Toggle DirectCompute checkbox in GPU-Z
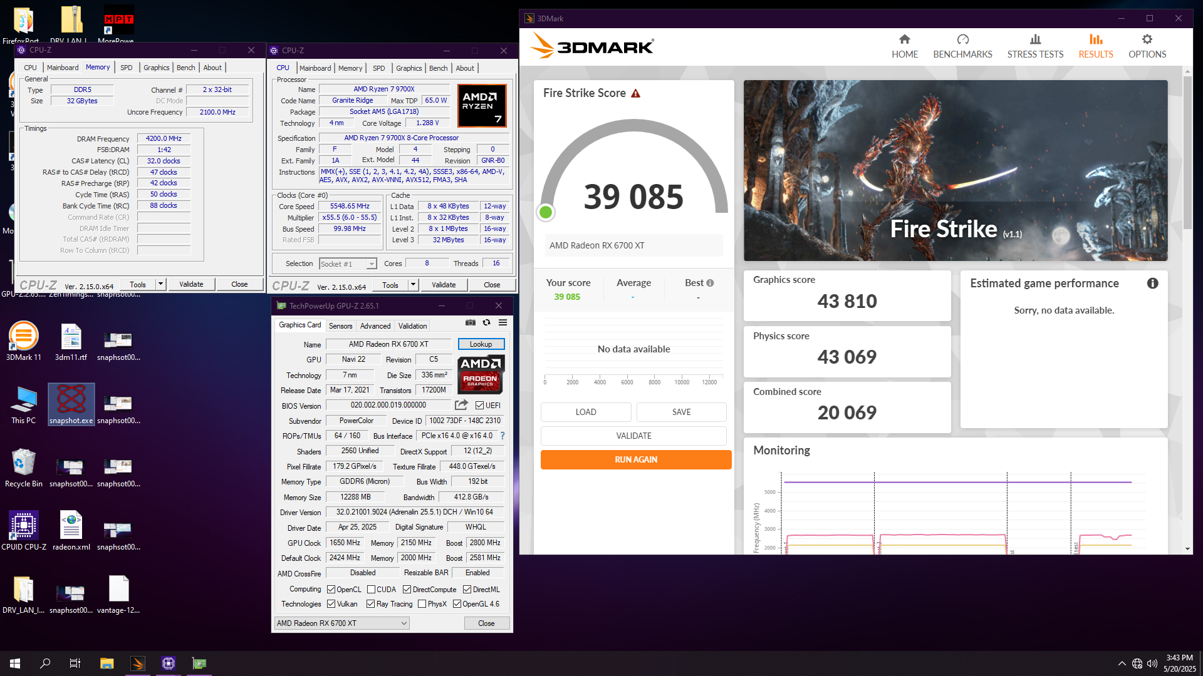Image resolution: width=1203 pixels, height=676 pixels. pyautogui.click(x=407, y=590)
